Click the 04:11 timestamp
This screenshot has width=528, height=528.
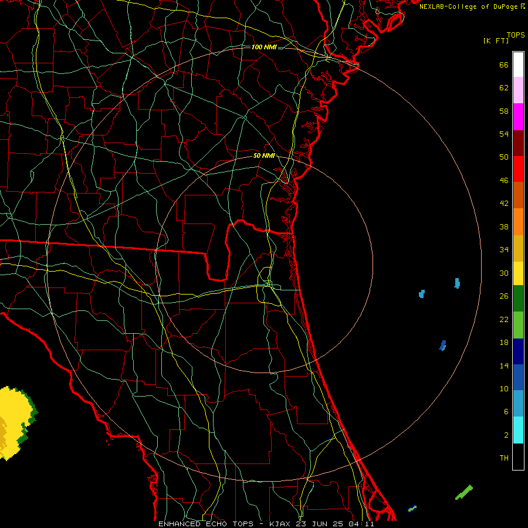pyautogui.click(x=363, y=524)
